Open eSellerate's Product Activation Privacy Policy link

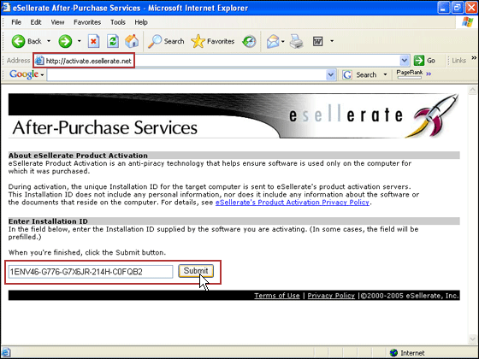(x=293, y=203)
